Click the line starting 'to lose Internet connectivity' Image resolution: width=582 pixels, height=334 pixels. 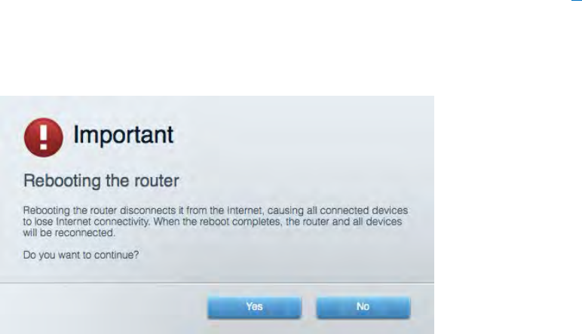213,222
